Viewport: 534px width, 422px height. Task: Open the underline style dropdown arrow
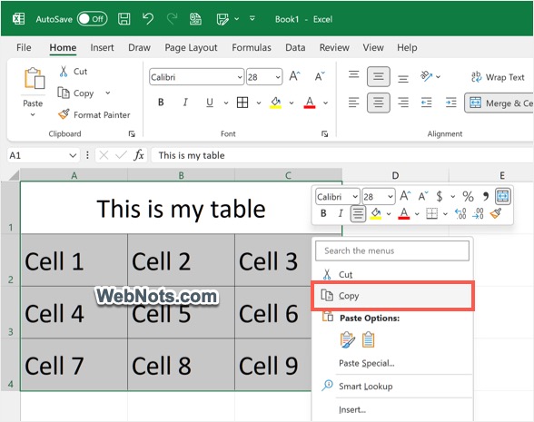[x=226, y=103]
